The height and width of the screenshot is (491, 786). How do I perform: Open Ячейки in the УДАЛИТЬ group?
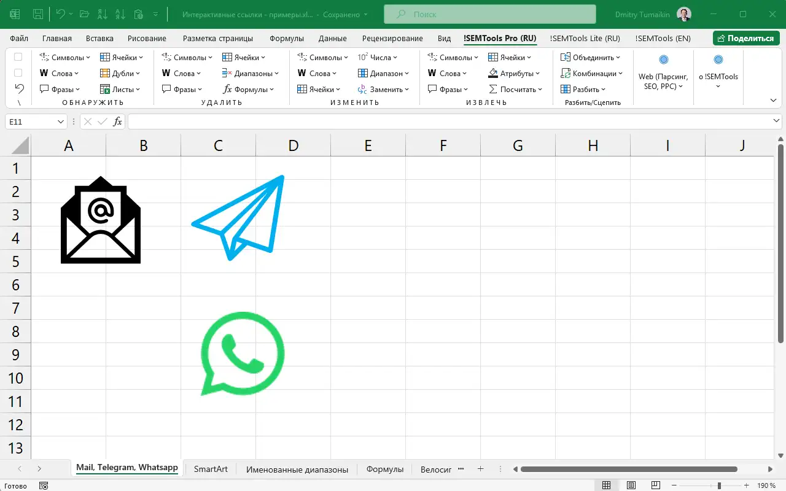(244, 57)
